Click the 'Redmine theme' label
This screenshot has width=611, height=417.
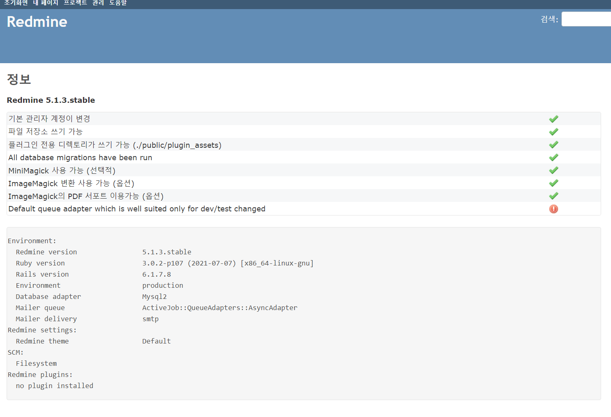pyautogui.click(x=42, y=341)
